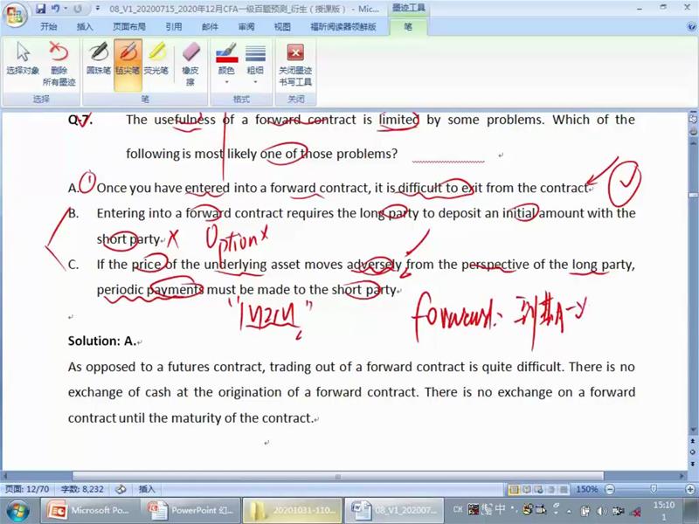Screen dimensions: 699x524
Task: Click the Select Objects (选择对象) arrow tool
Action: click(23, 59)
